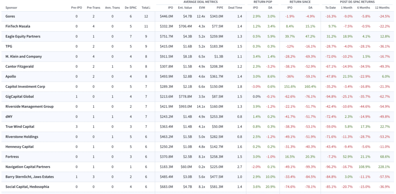Viewport: 396px width, 194px height.
Task: Open Capitol Investment Corp sponsor
Action: (25, 87)
